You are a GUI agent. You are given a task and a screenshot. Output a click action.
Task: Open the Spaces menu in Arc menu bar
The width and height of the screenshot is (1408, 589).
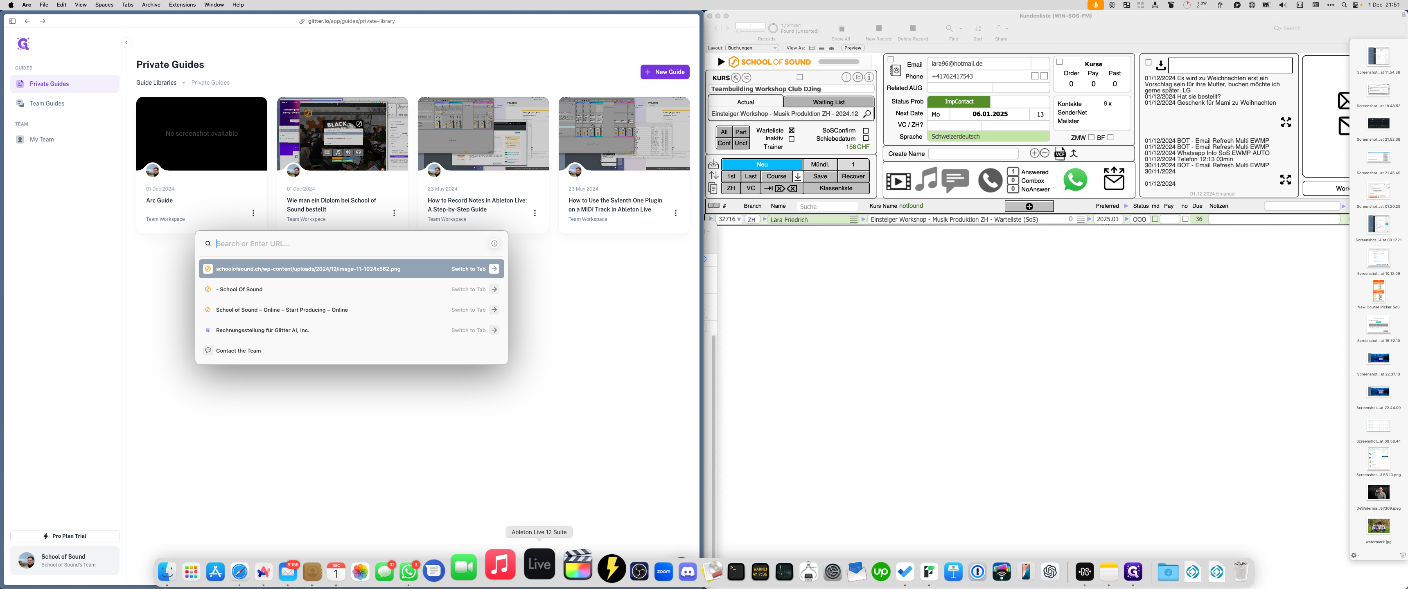[104, 5]
